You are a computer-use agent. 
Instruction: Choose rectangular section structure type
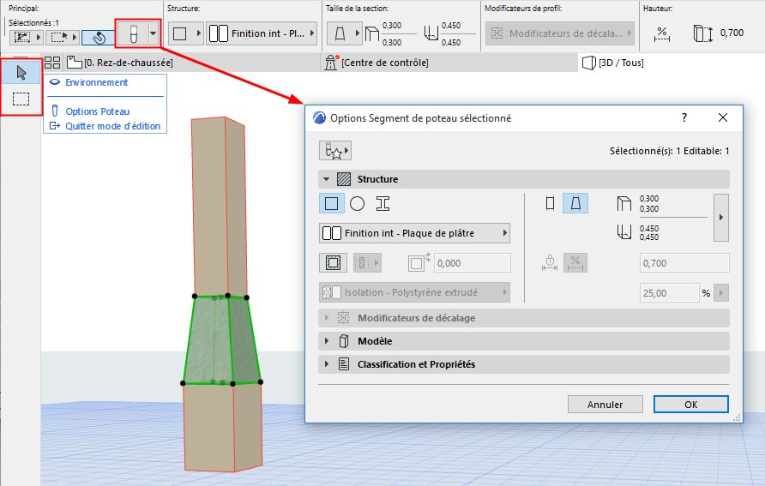pos(331,204)
